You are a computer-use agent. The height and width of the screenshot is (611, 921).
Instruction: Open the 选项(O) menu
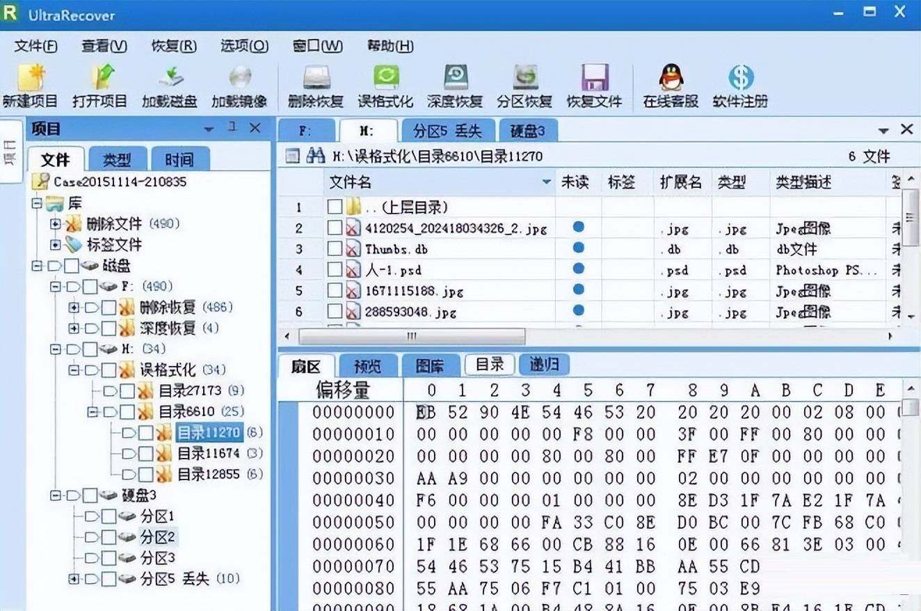coord(244,46)
